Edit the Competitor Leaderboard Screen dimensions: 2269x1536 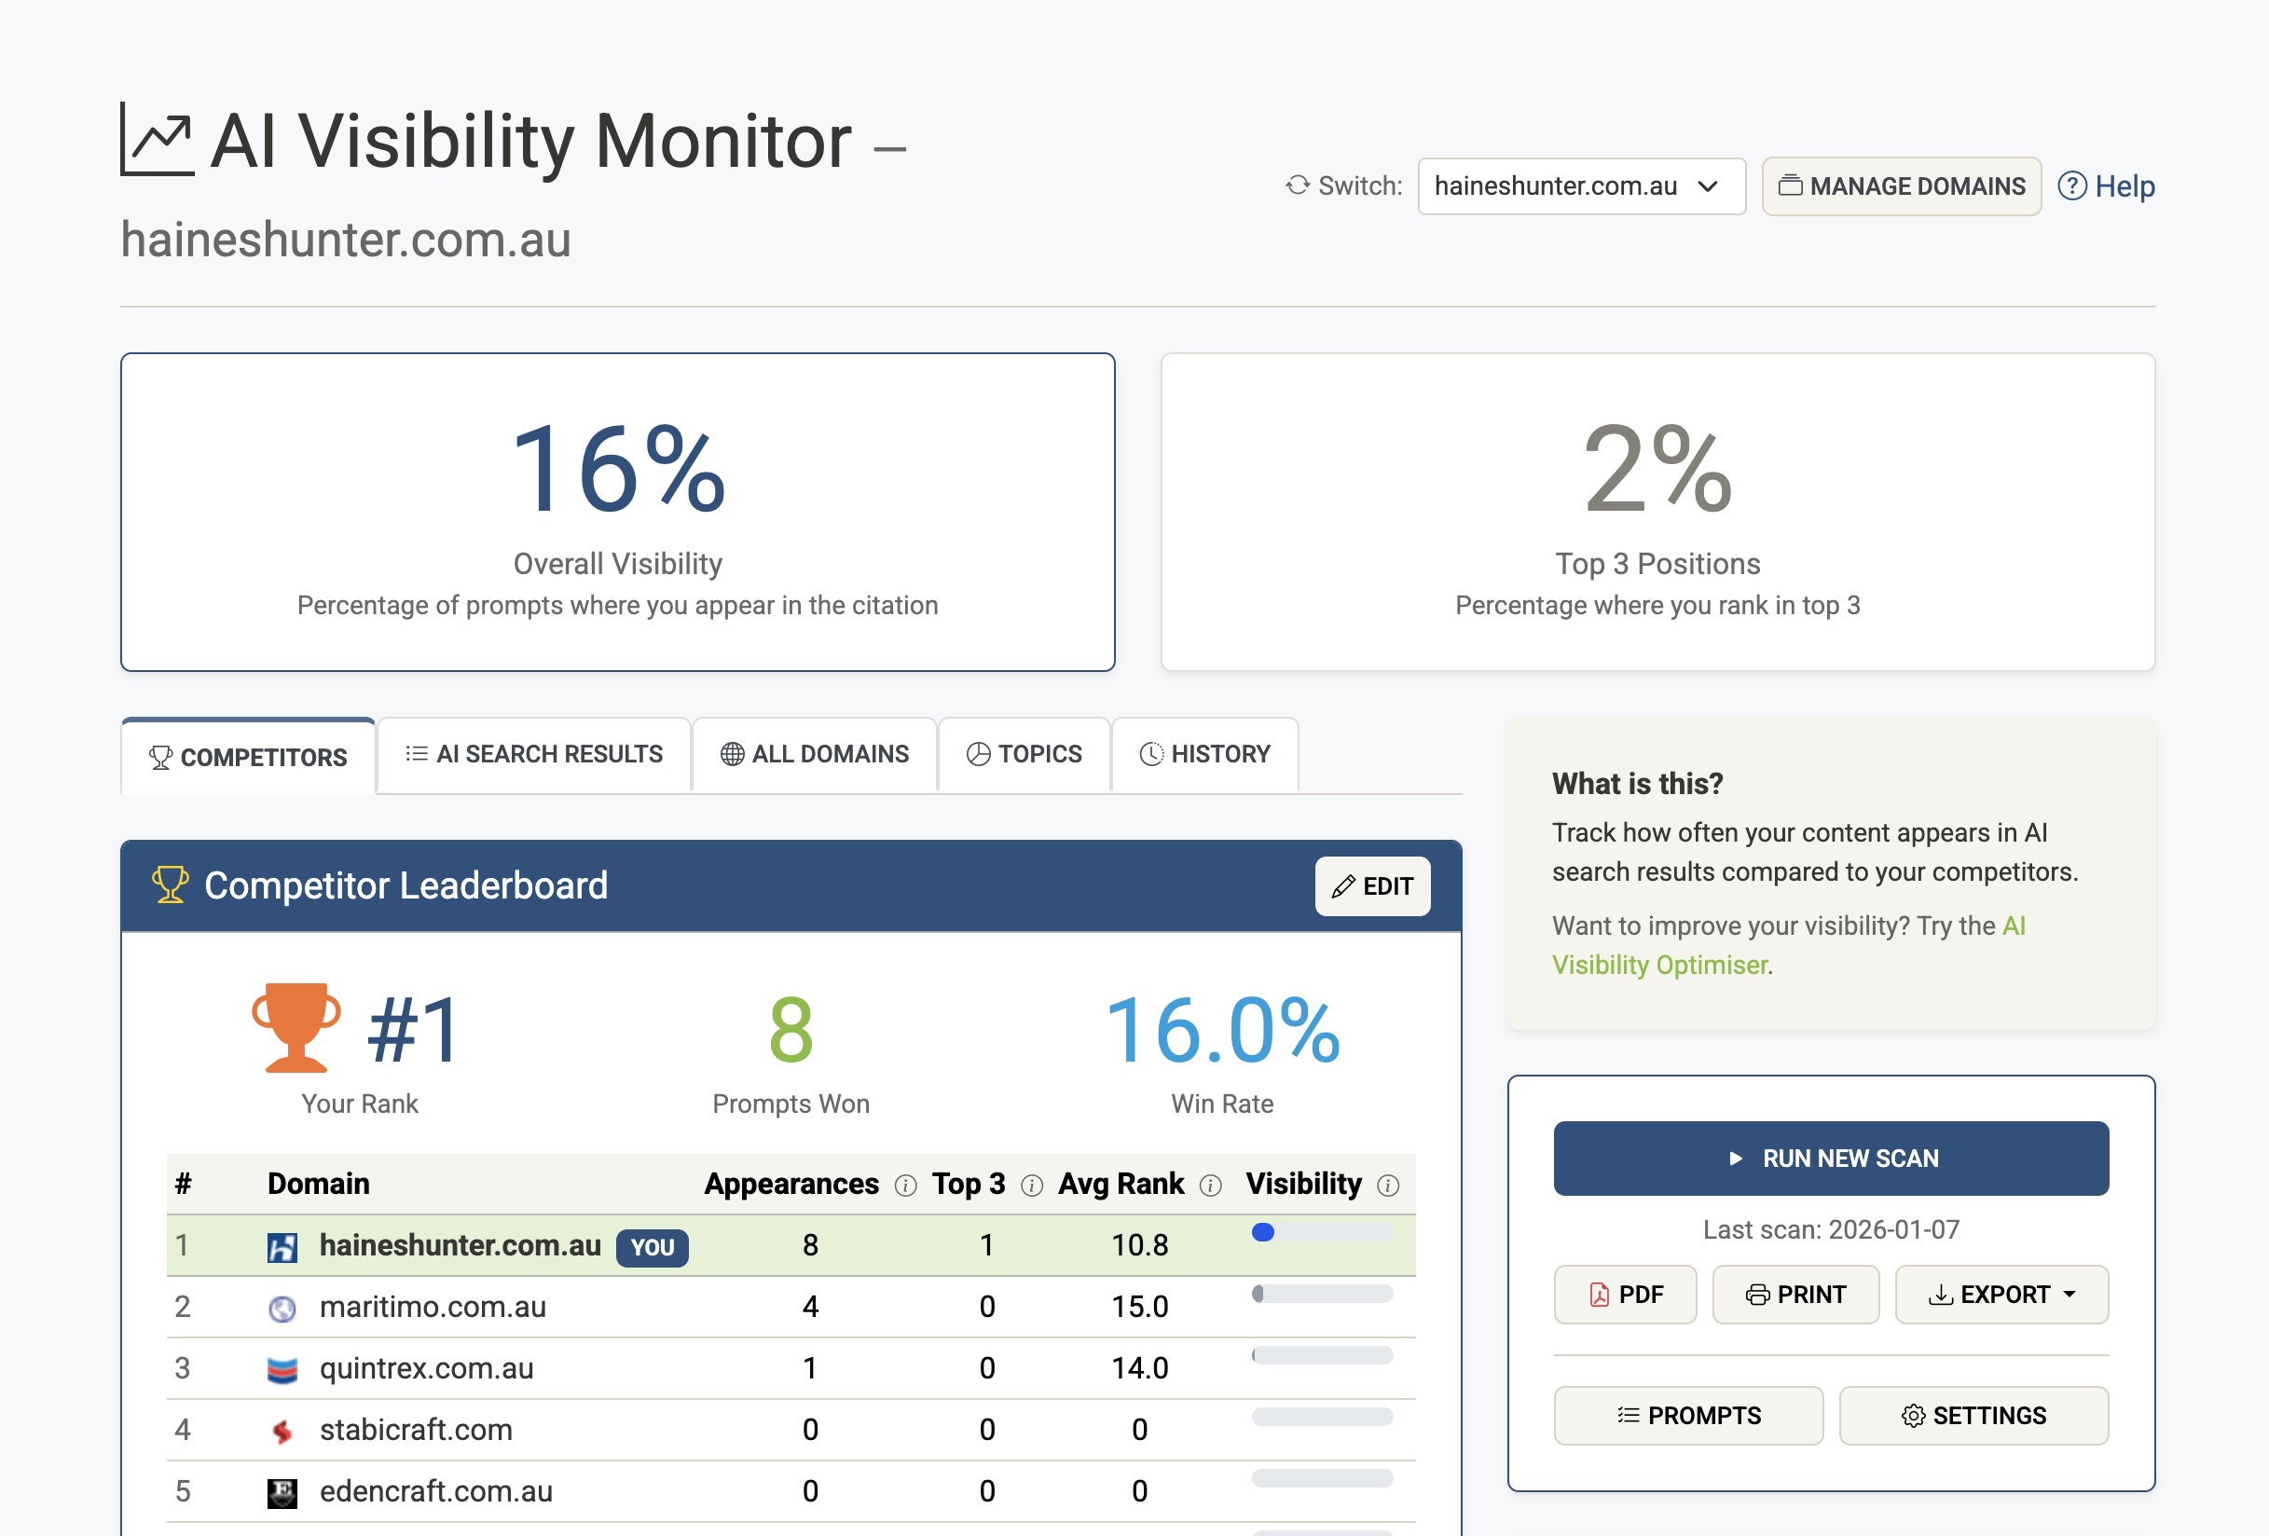1372,886
